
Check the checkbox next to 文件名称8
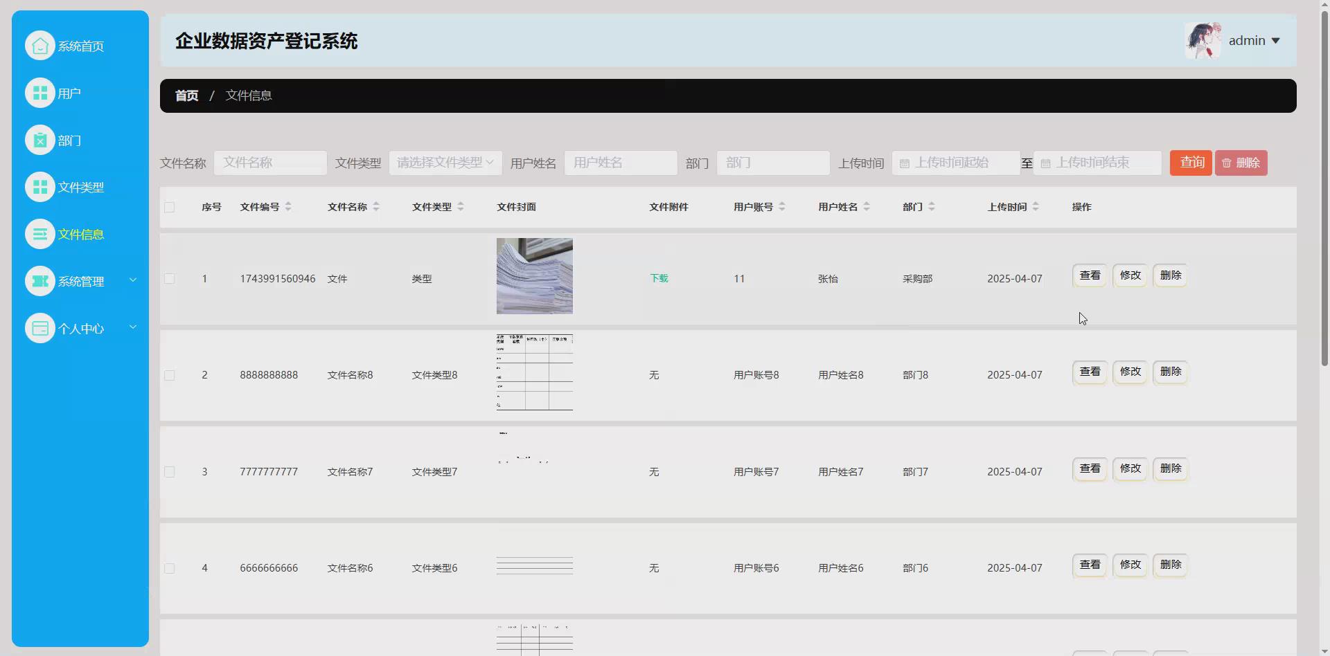(170, 375)
